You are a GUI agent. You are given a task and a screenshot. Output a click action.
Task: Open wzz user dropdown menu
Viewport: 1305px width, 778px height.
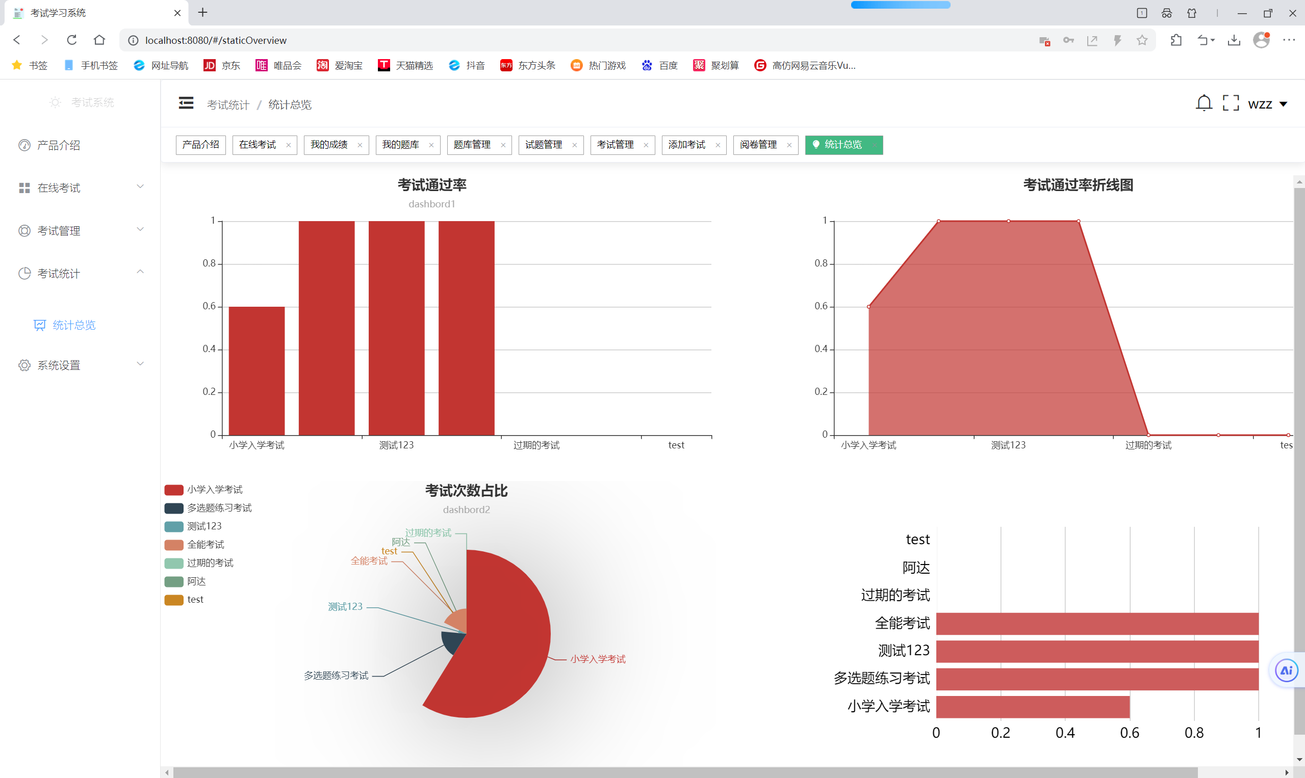click(1267, 104)
